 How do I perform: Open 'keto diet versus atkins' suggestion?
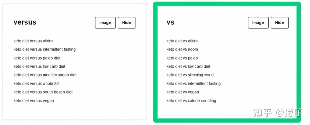point(33,41)
